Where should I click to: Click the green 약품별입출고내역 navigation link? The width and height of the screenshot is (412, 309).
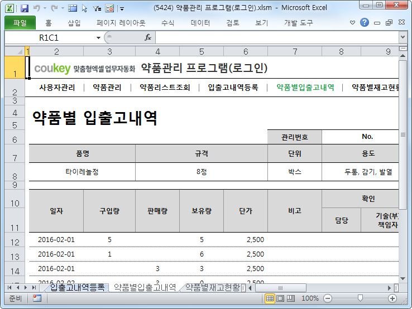(x=305, y=88)
